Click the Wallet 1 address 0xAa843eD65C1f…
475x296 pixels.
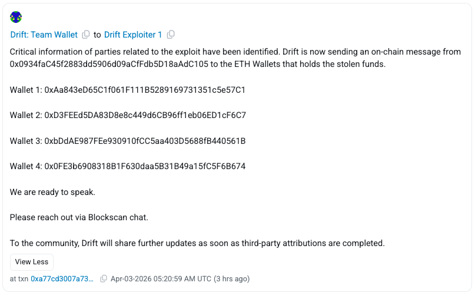tap(145, 90)
